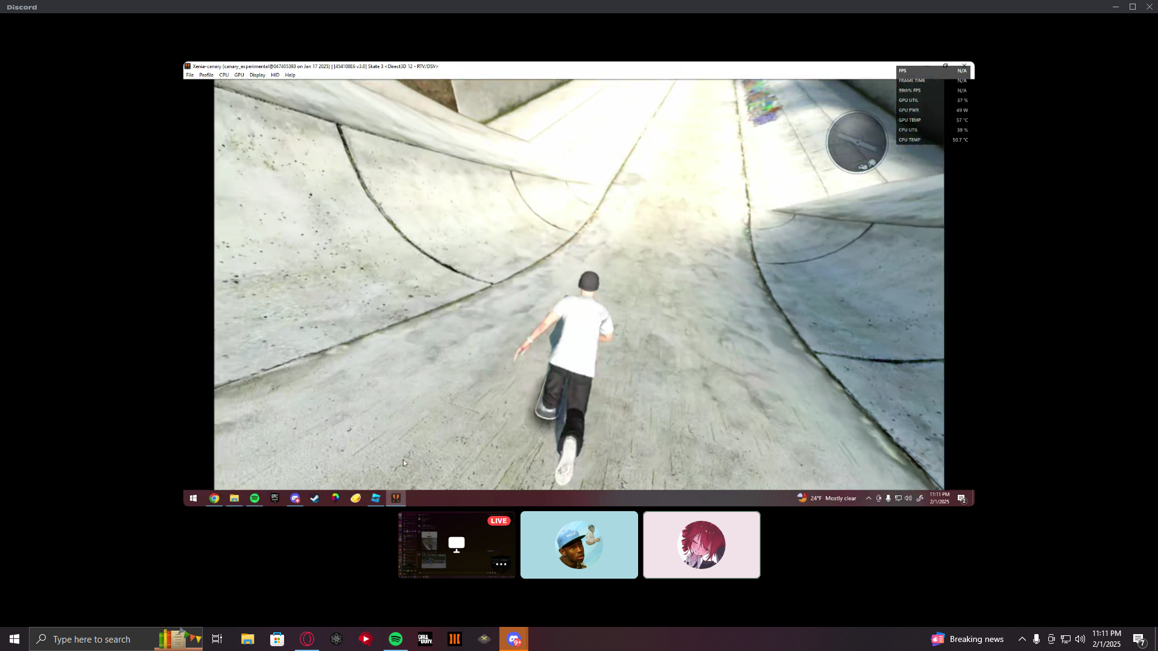Select the blue participant avatar tile
Image resolution: width=1158 pixels, height=651 pixels.
[x=579, y=545]
